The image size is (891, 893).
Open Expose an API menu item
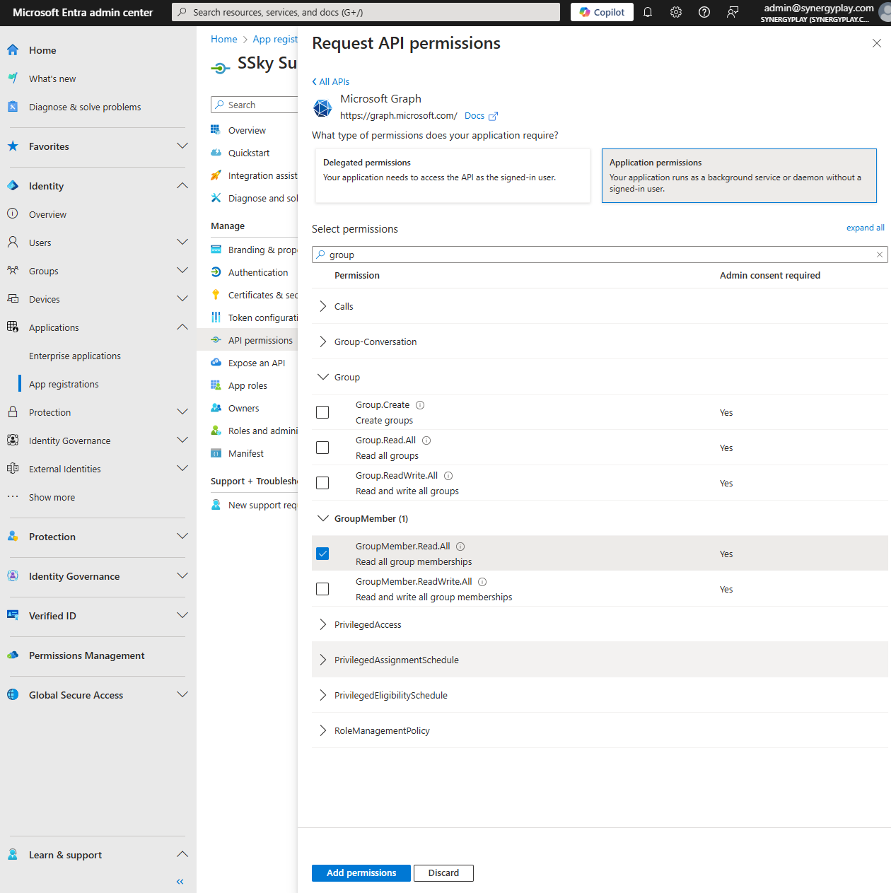pos(257,363)
